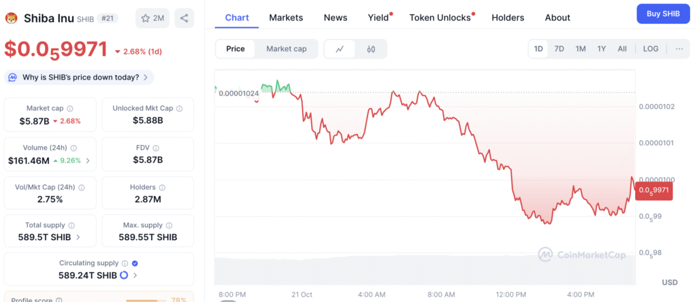Expand Why is SHIB's price down today

[x=79, y=78]
